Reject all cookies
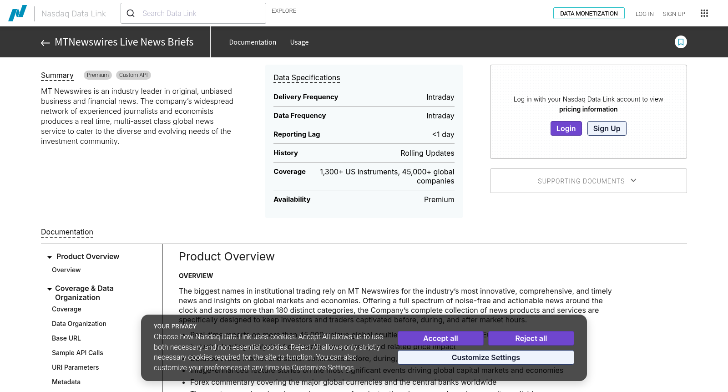The image size is (728, 392). click(531, 338)
